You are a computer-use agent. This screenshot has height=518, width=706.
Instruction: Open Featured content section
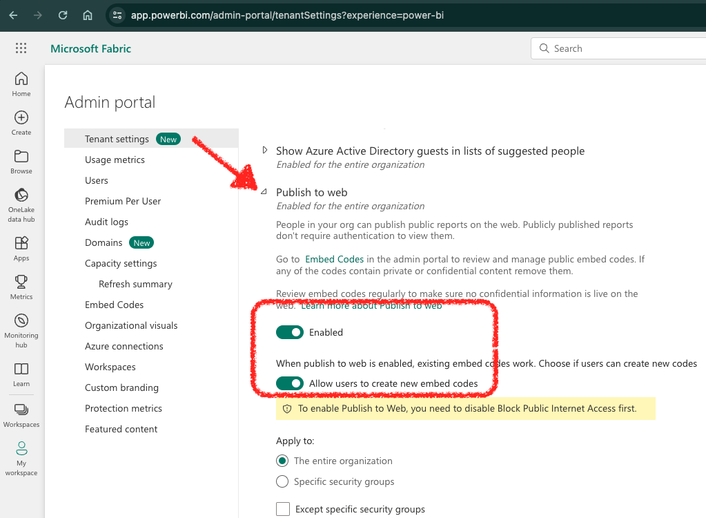(x=121, y=430)
